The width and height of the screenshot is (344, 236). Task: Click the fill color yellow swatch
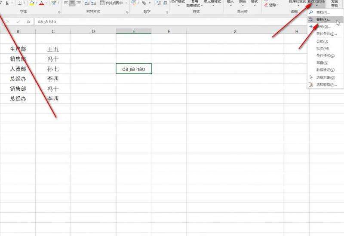(x=32, y=3)
